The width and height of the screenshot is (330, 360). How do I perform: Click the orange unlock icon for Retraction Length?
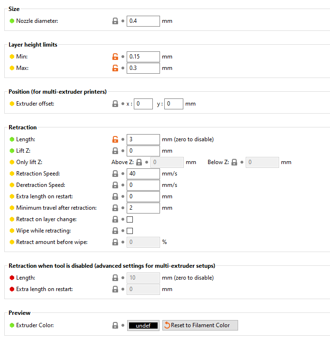coord(115,139)
